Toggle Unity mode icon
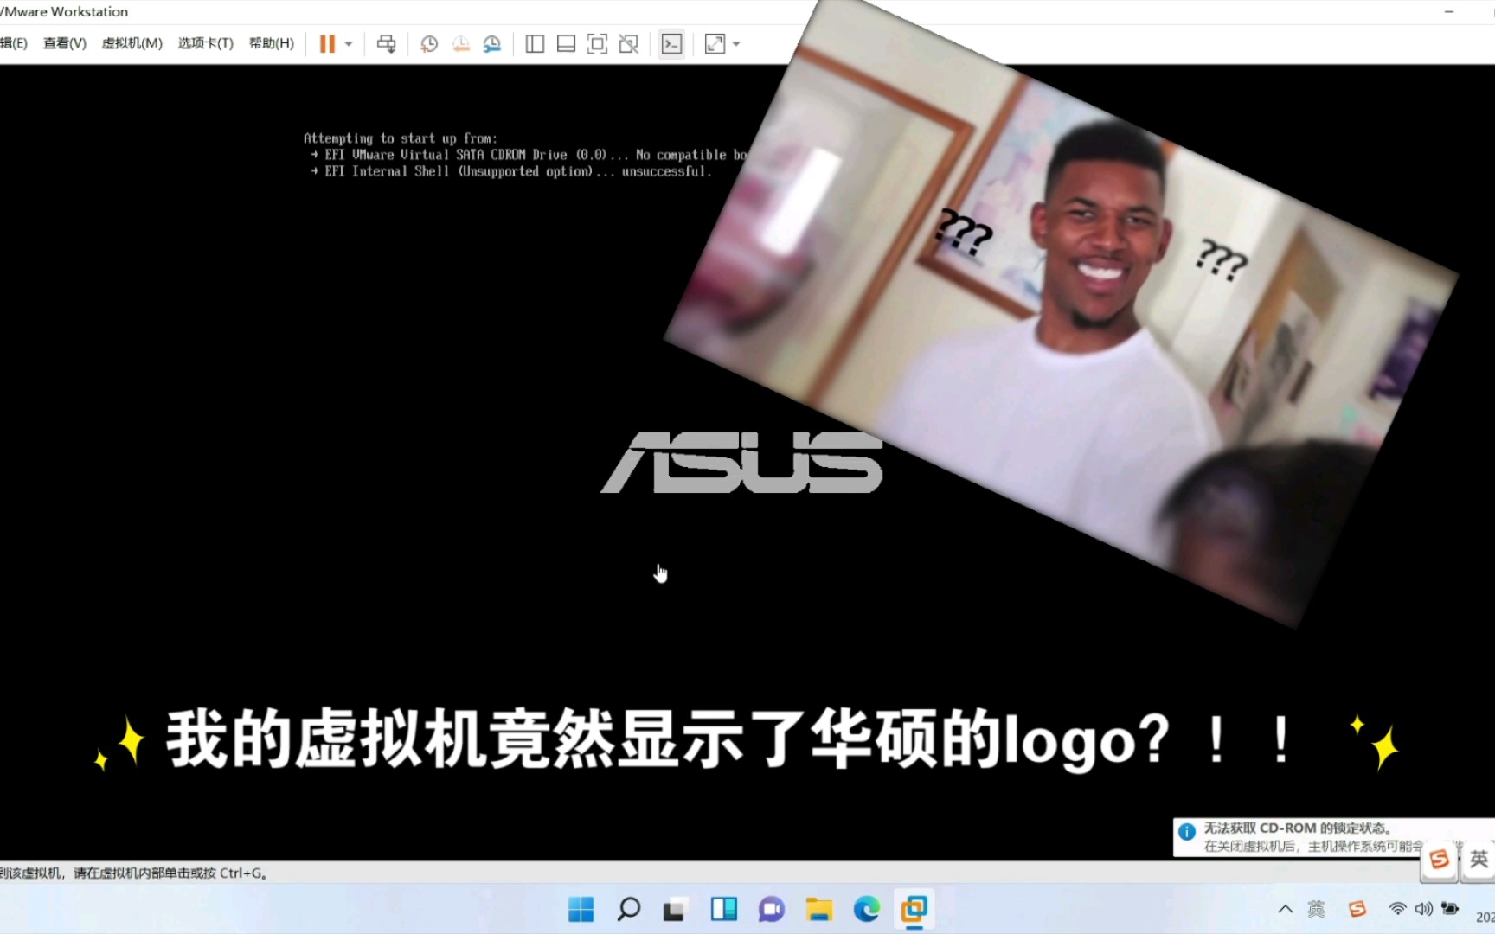Screen dimensions: 1495x934 629,44
